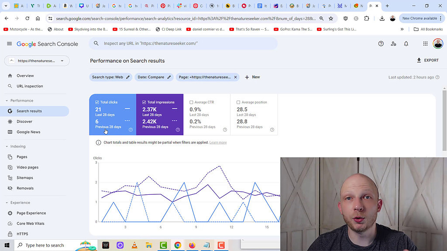Click the help icon on Average CTR card
The image size is (447, 251).
tap(225, 129)
